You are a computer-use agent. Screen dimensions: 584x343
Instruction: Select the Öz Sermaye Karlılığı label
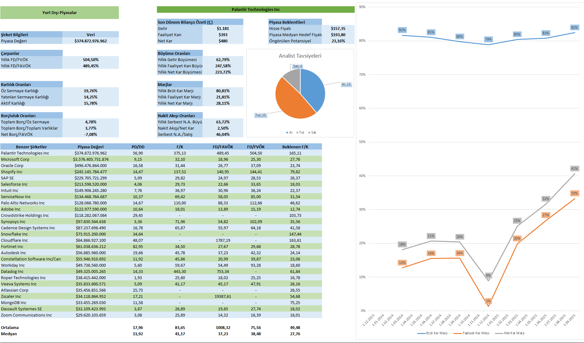click(20, 91)
